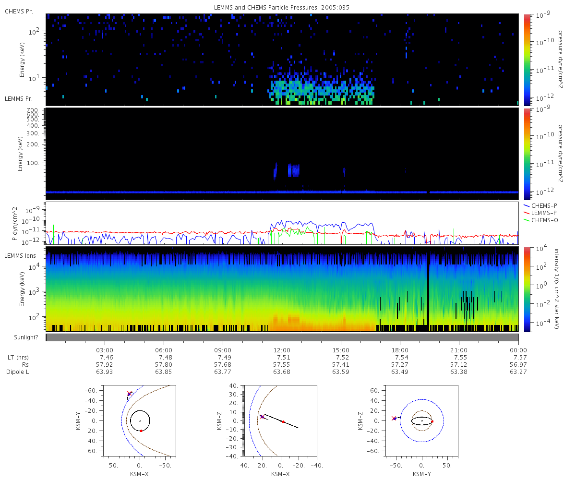Screen dimensions: 576x480
Task: Select the LEMMS-P legend entry
Action: pyautogui.click(x=541, y=213)
